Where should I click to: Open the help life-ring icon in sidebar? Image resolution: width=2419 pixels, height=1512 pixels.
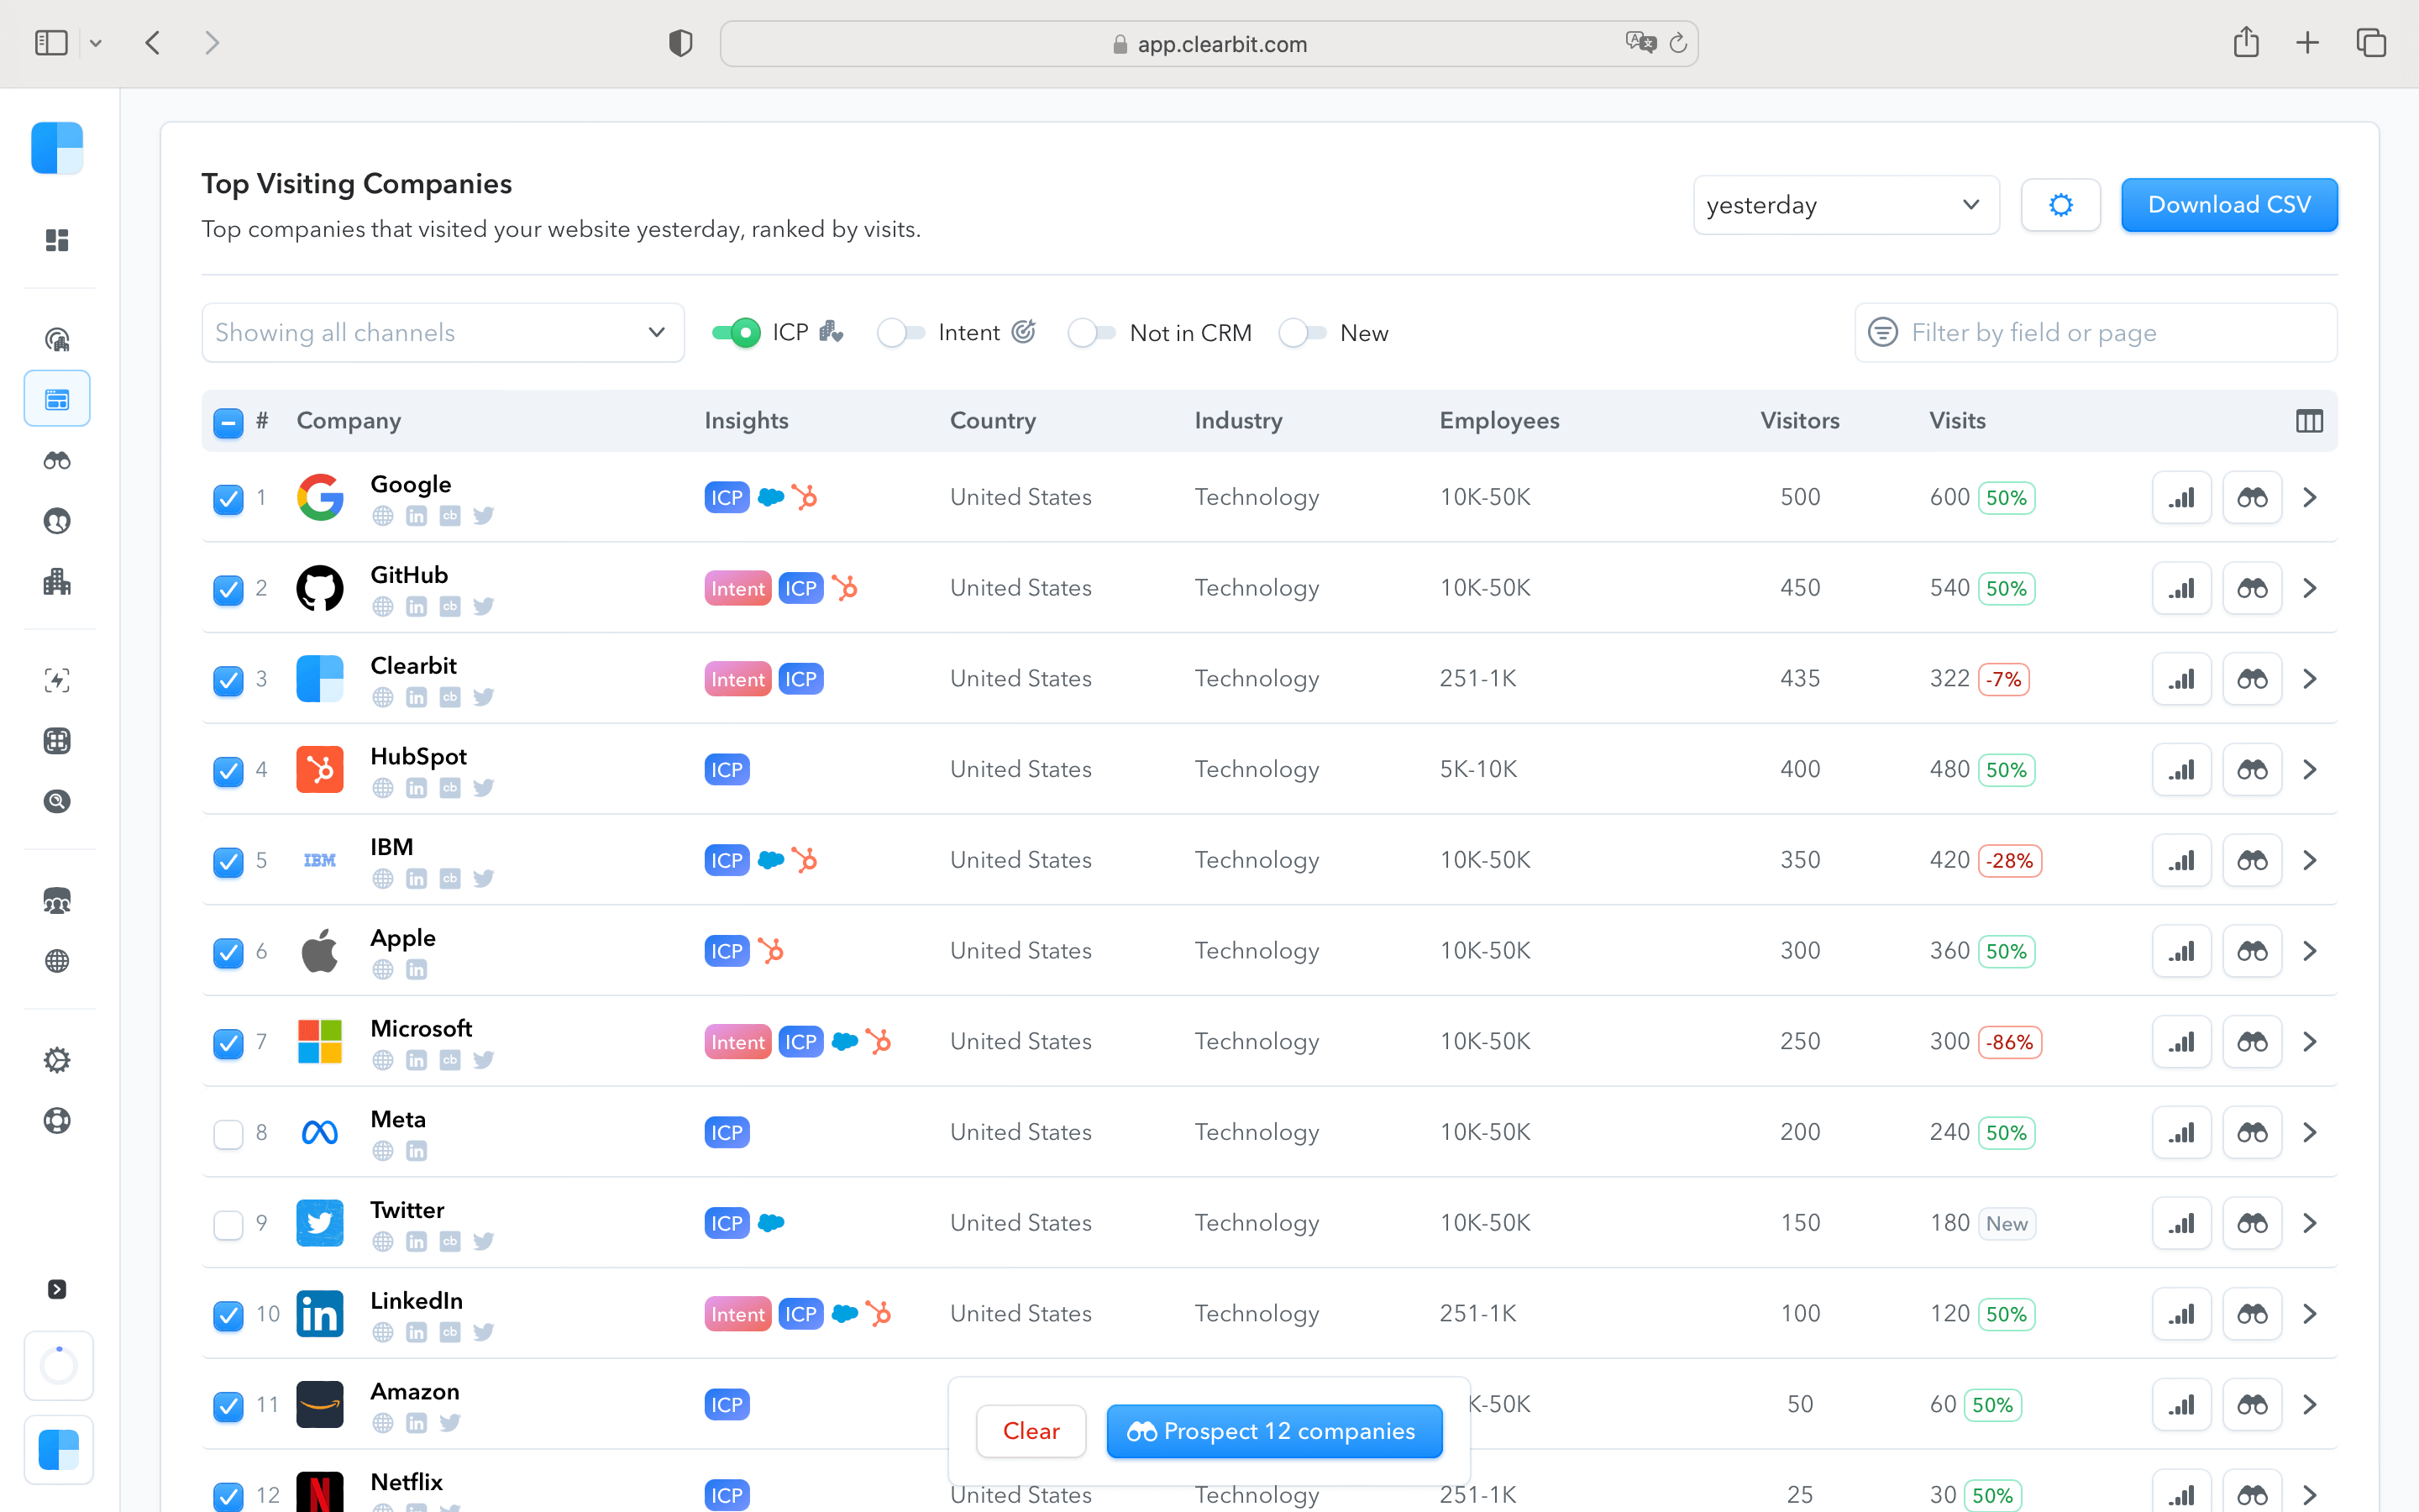[x=57, y=1120]
